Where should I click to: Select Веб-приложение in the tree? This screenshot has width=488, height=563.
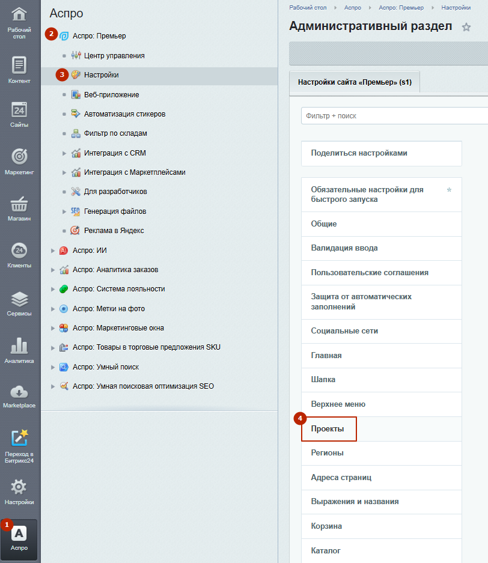click(111, 95)
